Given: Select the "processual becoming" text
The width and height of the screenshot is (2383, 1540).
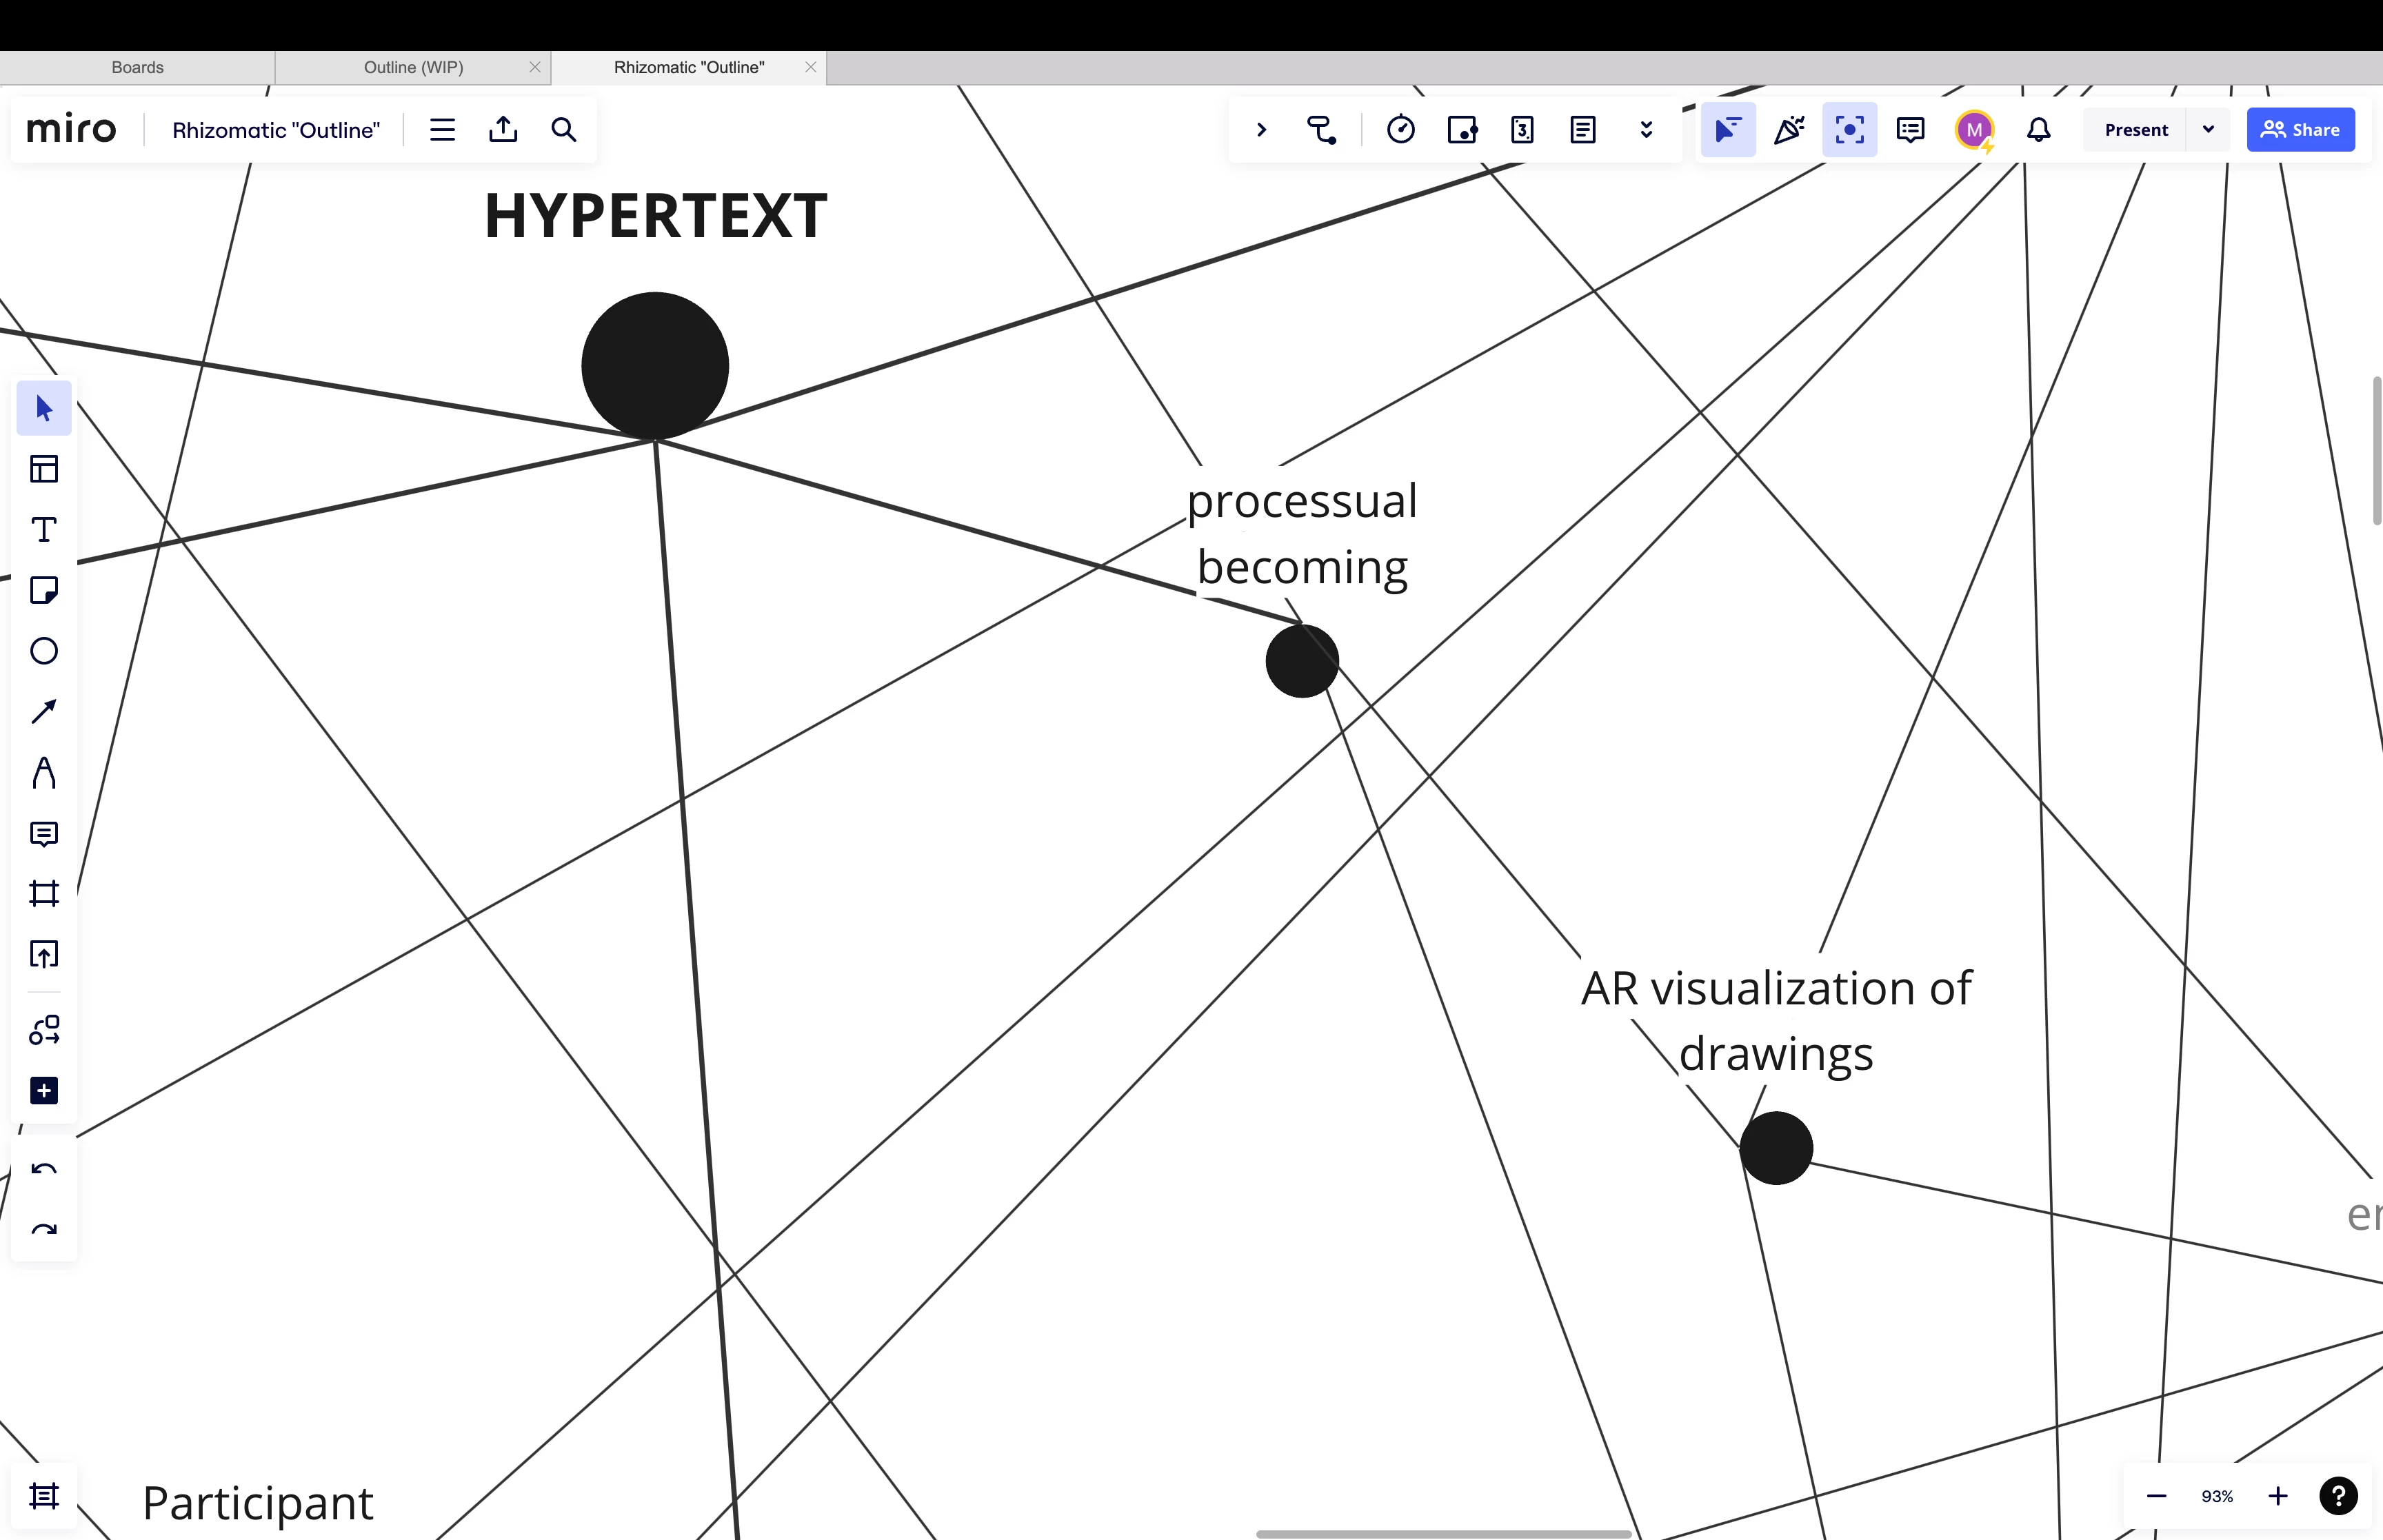Looking at the screenshot, I should coord(1302,534).
